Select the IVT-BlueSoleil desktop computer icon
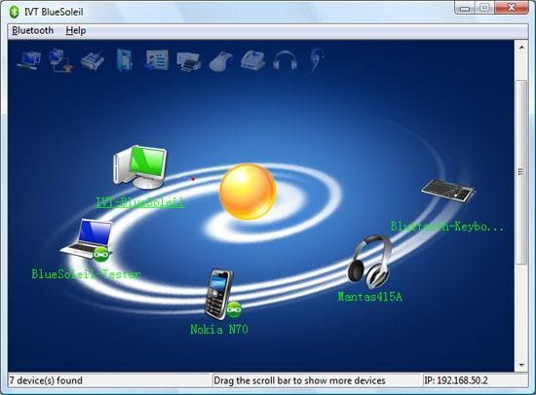The width and height of the screenshot is (536, 395). tap(139, 167)
